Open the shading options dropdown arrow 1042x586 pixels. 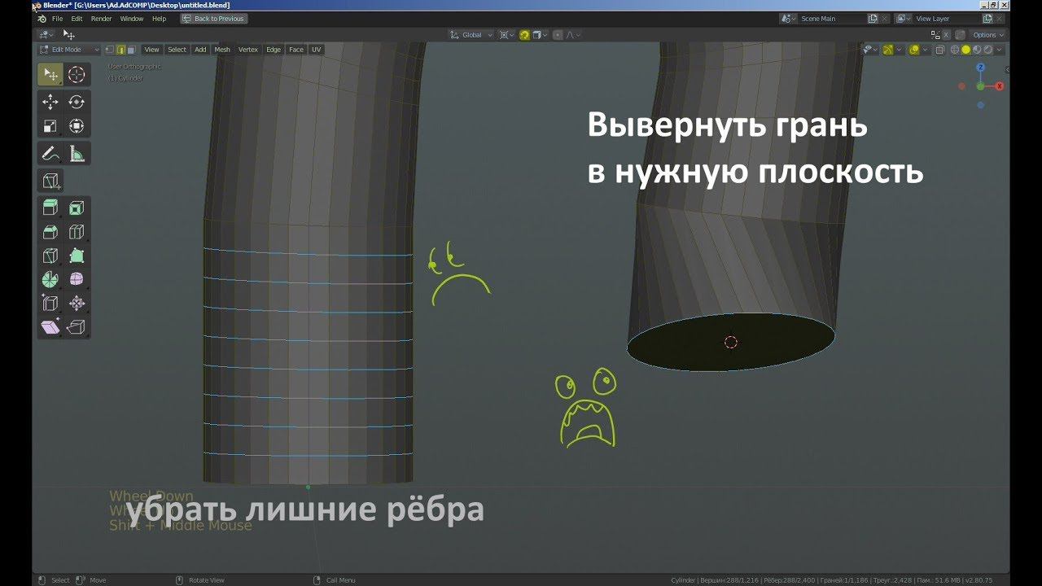pyautogui.click(x=999, y=50)
